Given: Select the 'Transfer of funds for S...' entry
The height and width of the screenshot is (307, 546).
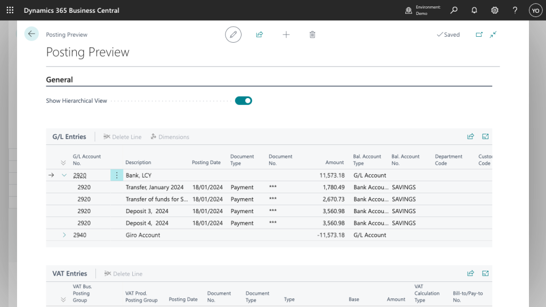Looking at the screenshot, I should click(157, 199).
